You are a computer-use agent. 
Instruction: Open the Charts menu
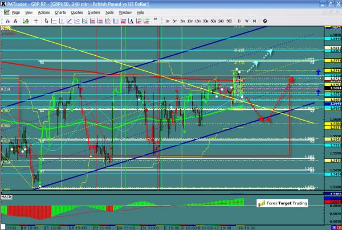coord(60,13)
